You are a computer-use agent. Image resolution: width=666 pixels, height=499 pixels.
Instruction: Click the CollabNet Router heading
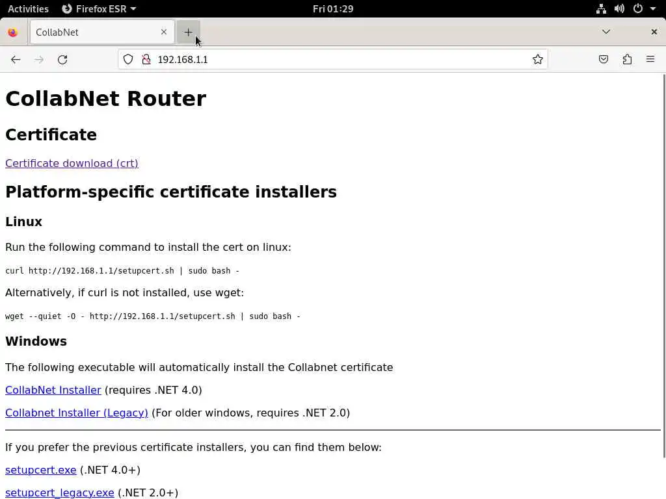[x=106, y=99]
